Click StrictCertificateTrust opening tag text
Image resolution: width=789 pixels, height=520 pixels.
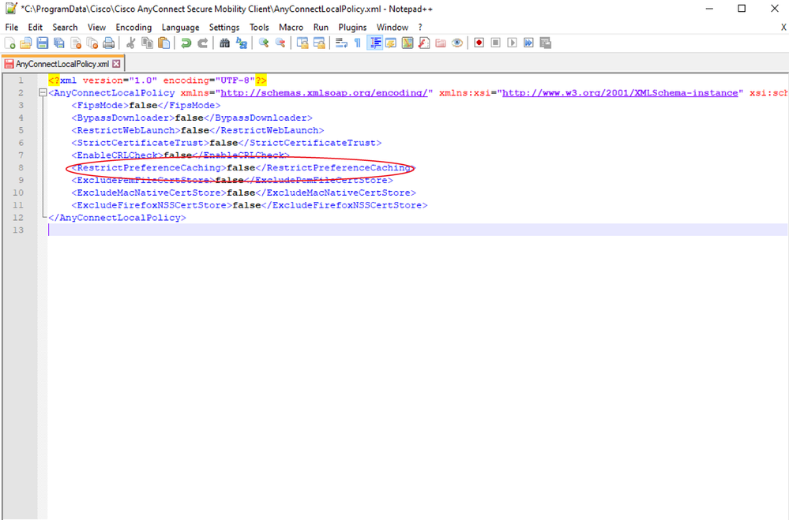tap(140, 143)
